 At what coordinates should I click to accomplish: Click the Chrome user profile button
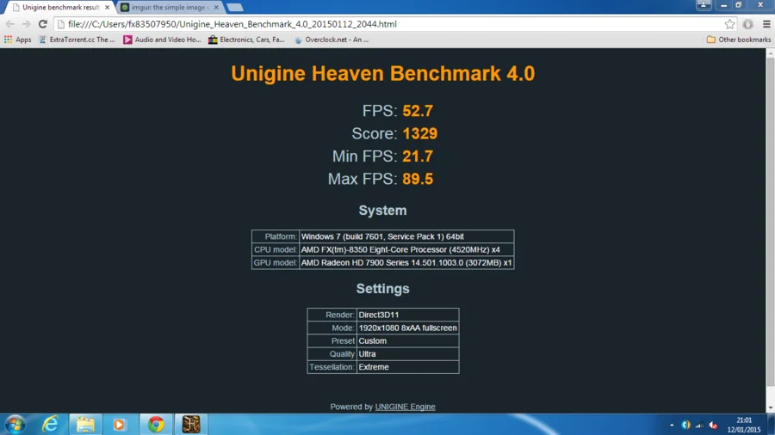(704, 5)
